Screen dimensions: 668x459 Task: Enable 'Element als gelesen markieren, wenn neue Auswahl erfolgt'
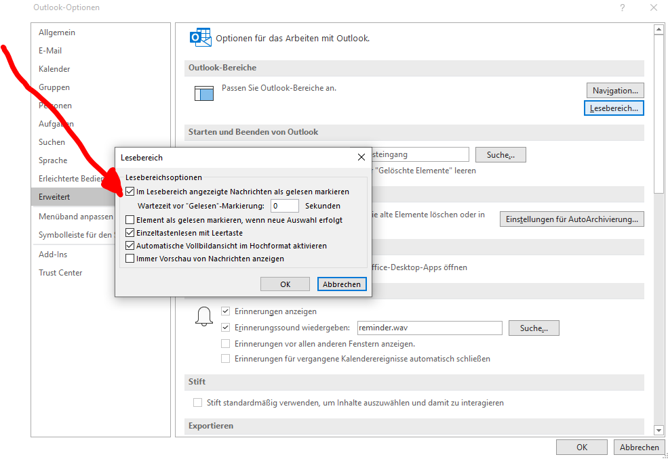point(130,220)
